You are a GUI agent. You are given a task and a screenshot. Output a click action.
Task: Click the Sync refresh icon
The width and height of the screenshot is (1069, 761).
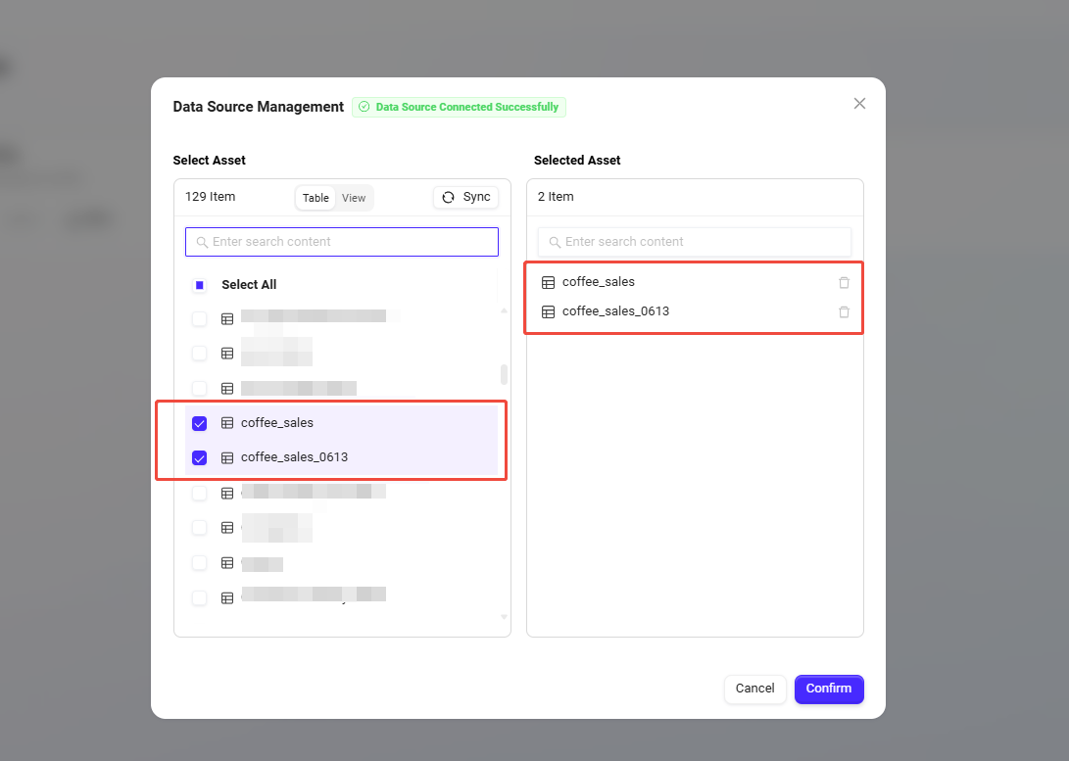point(448,198)
